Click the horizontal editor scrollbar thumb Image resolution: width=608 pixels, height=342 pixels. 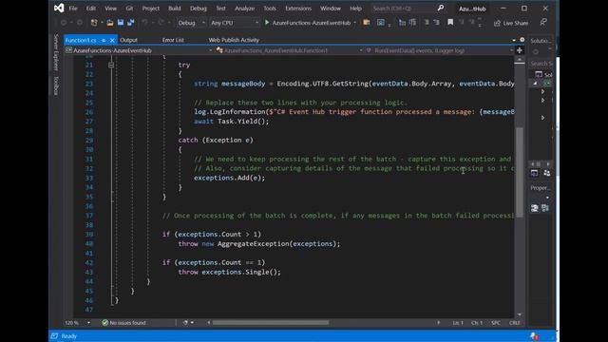[271, 323]
